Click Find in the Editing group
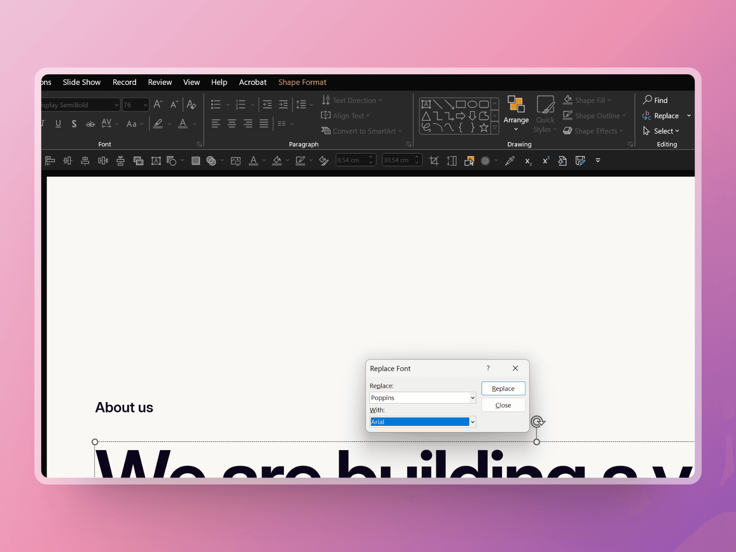 point(655,100)
